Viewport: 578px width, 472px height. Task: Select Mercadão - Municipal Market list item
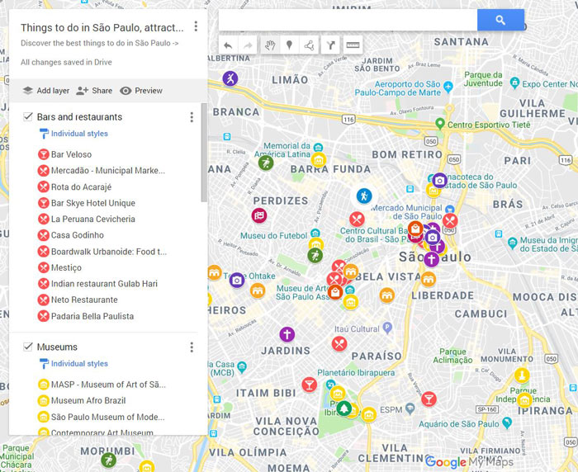pos(102,171)
